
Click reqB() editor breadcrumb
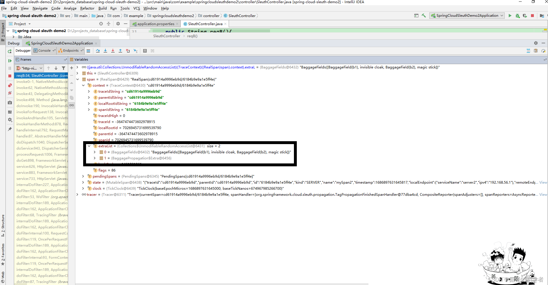(x=192, y=36)
